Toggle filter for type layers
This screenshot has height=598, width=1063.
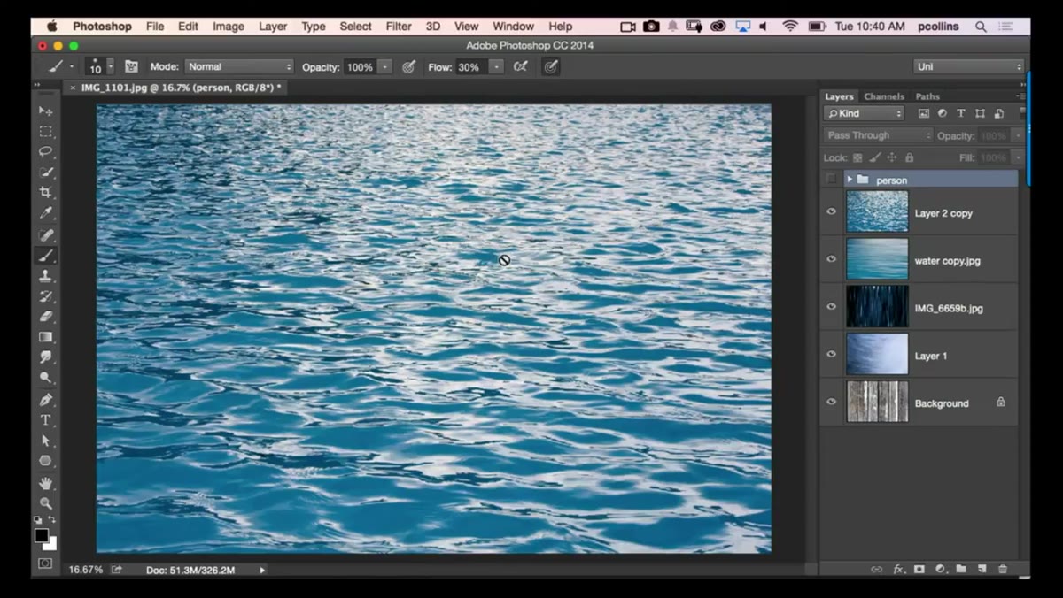pyautogui.click(x=961, y=113)
